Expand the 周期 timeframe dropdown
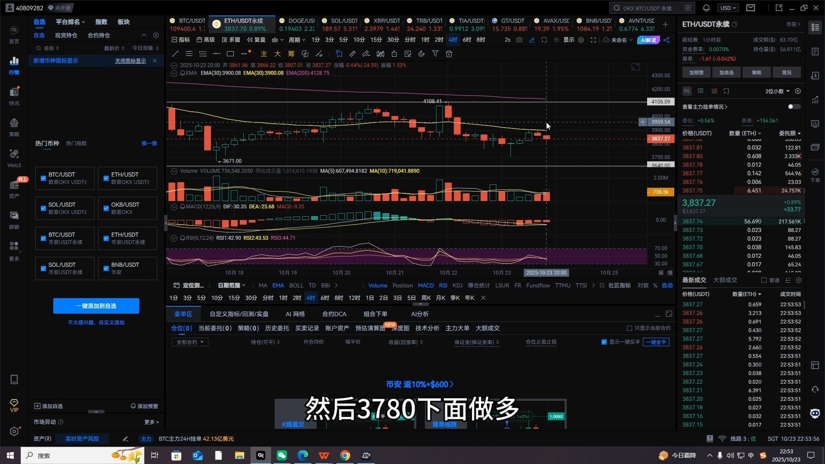This screenshot has width=825, height=464. pyautogui.click(x=296, y=40)
